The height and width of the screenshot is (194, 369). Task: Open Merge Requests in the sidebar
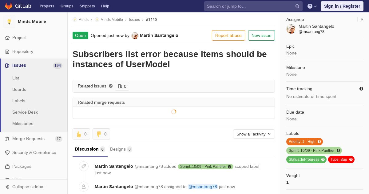coord(28,139)
